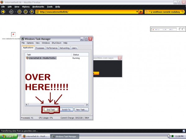Click the green CPU usage tray icon
The width and height of the screenshot is (186, 139).
(173, 136)
